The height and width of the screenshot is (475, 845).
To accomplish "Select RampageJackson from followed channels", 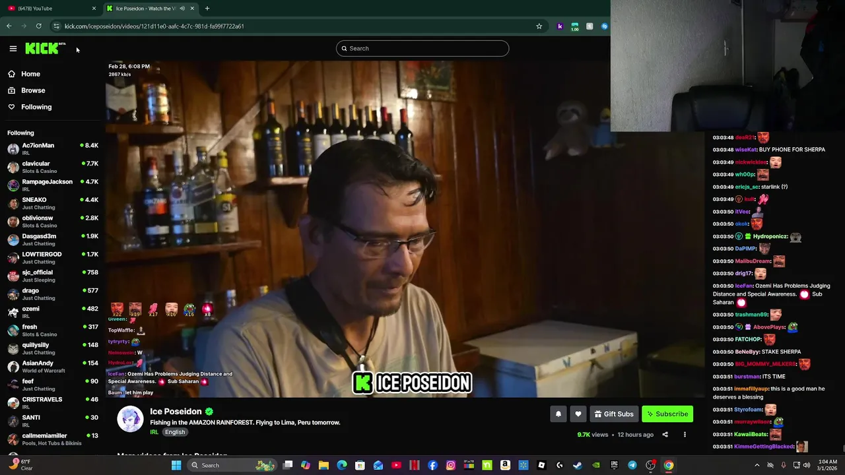I will click(x=53, y=185).
